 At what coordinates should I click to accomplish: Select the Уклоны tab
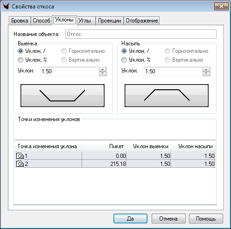point(64,20)
